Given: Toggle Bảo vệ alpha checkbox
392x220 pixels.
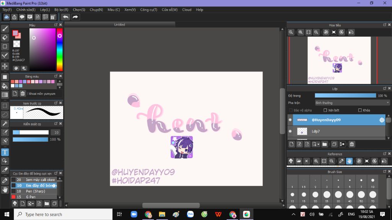Looking at the screenshot, I should [x=291, y=110].
